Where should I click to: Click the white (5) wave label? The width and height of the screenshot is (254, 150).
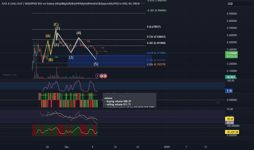(x=96, y=64)
